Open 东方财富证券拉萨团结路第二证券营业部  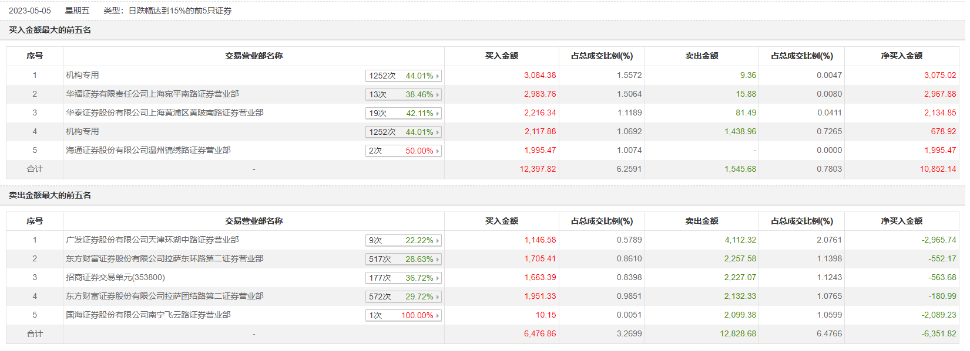coord(165,296)
